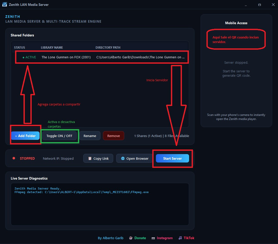278x244 pixels.
Task: Click the globe icon on Open Browser
Action: (x=123, y=158)
